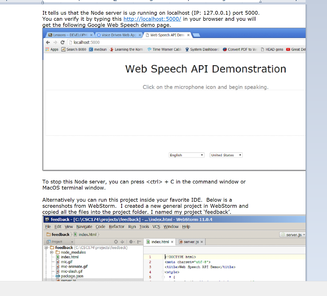Open the Project panel gear settings

point(131,242)
